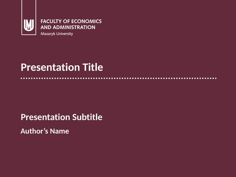Image resolution: width=236 pixels, height=177 pixels.
Task: Click the "Masaryk University" caption
Action: coord(56,34)
